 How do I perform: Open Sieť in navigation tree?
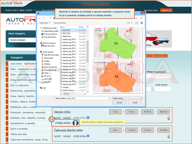click(44, 88)
